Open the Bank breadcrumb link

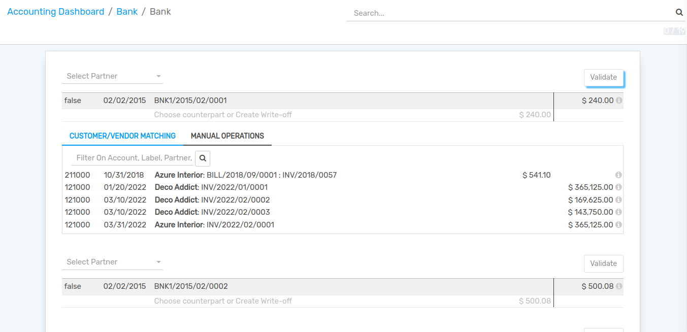pyautogui.click(x=127, y=12)
